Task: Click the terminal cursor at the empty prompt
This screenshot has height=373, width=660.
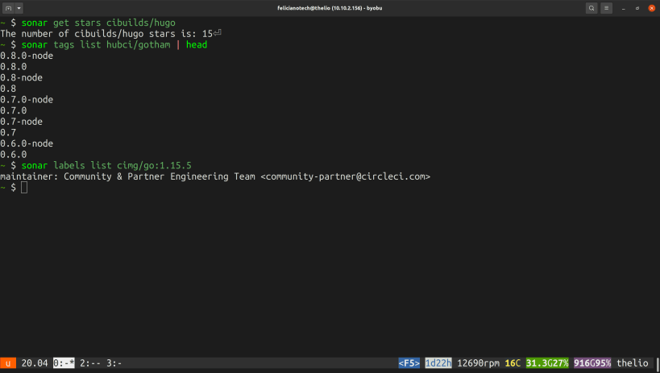Action: [x=24, y=188]
